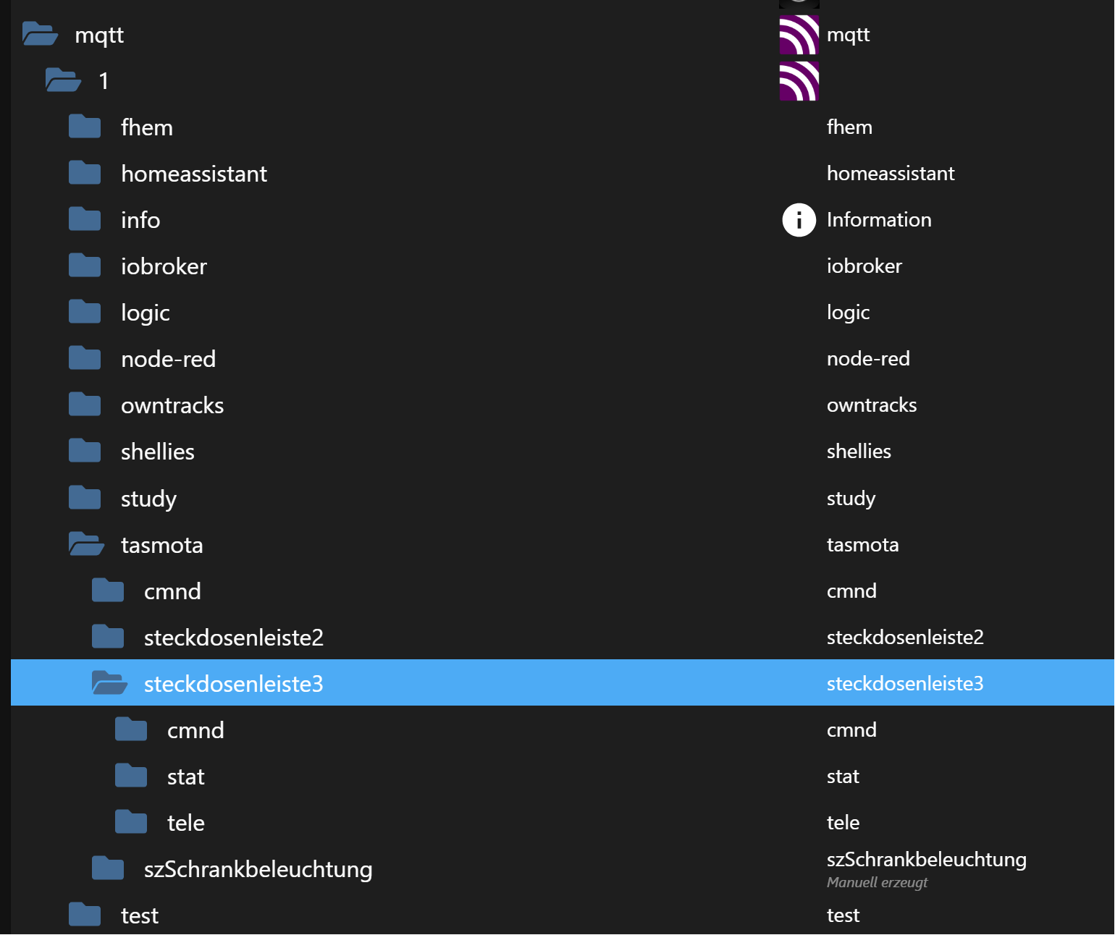The height and width of the screenshot is (935, 1115).
Task: Select the study tree entry
Action: pyautogui.click(x=148, y=498)
